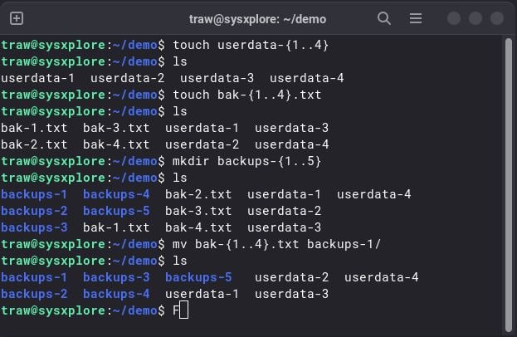Click the first round window control button
Viewport: 517px width, 337px height.
click(x=454, y=18)
